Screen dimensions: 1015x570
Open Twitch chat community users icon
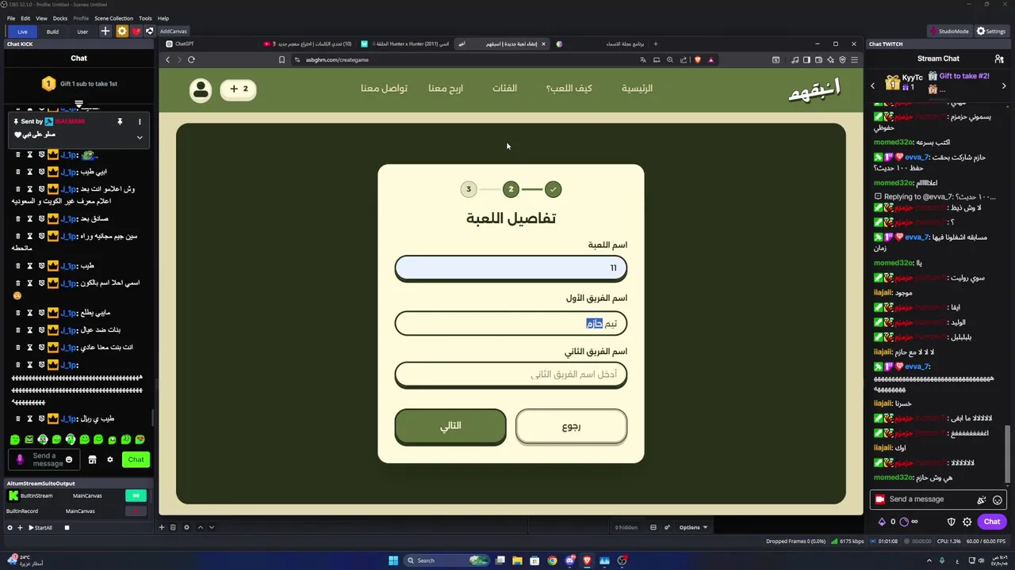click(x=999, y=59)
